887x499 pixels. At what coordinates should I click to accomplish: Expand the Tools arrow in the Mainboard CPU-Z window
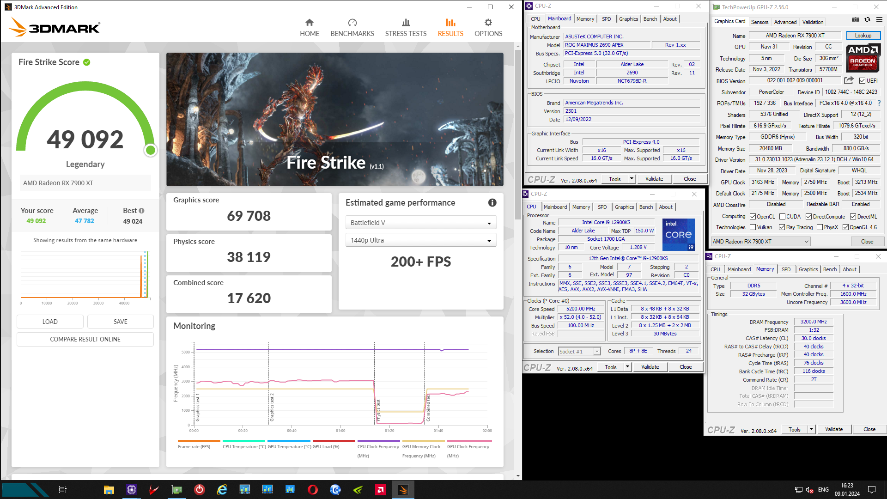(632, 179)
